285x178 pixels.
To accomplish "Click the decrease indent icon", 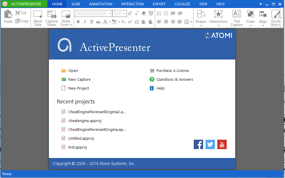I will pyautogui.click(x=180, y=13).
